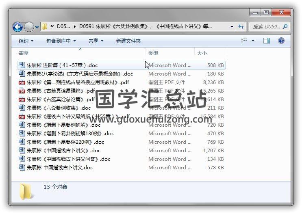Screen dimensions: 302x214
Task: Select PDF icon of 第二期摇钱古易函授应用班教材.pdf
Action: coord(22,82)
